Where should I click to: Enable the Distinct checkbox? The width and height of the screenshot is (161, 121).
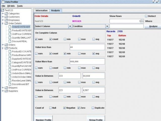[x=146, y=16]
